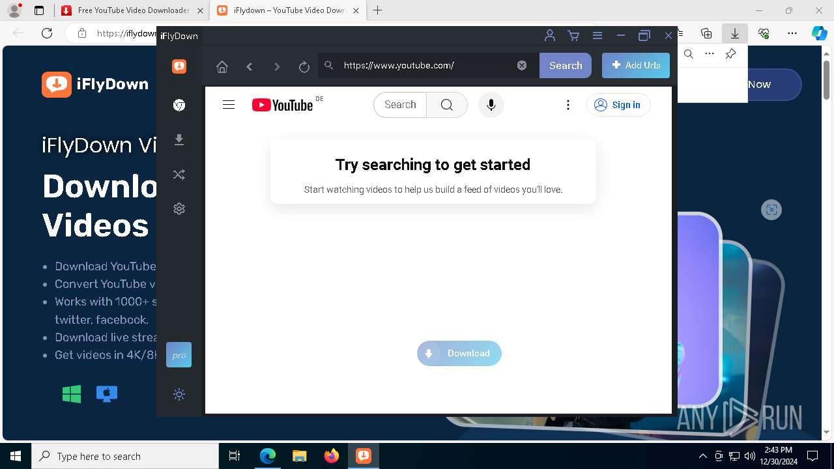This screenshot has height=469, width=834.
Task: Open more options in Edge downloads panel
Action: tap(710, 54)
